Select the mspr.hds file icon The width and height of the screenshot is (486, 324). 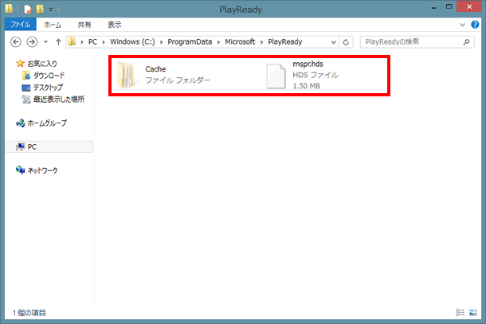click(x=276, y=76)
